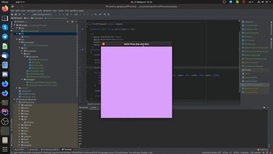Switch to PhpStorm via dock icon
The width and height of the screenshot is (273, 154).
5,112
